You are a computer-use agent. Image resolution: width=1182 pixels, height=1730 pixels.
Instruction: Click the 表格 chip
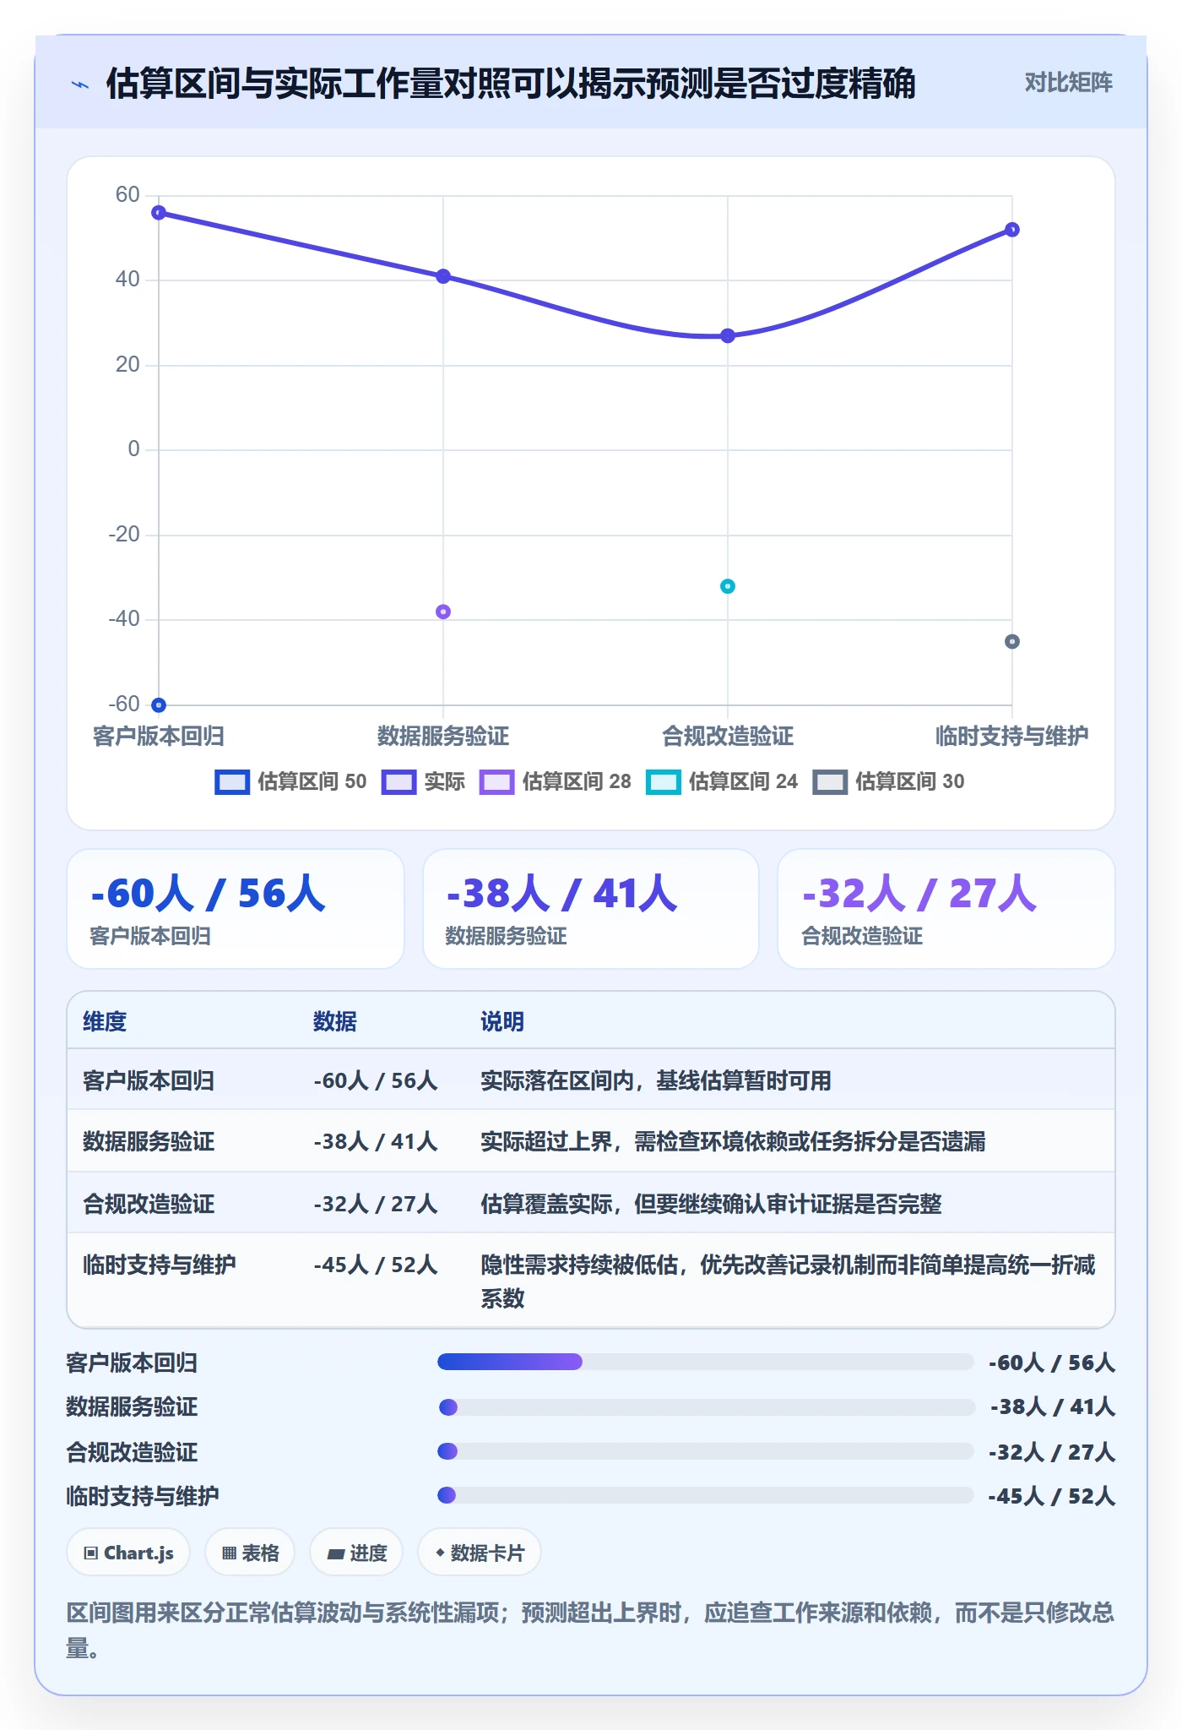(x=250, y=1553)
